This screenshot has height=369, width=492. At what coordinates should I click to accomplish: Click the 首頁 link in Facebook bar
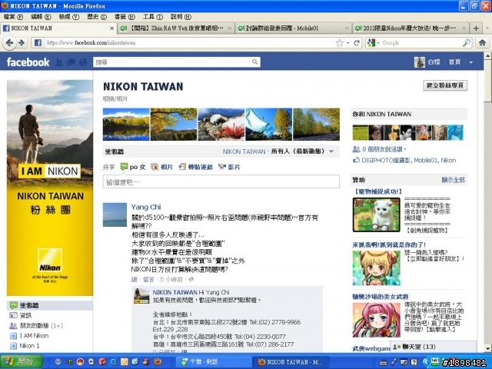coord(454,62)
